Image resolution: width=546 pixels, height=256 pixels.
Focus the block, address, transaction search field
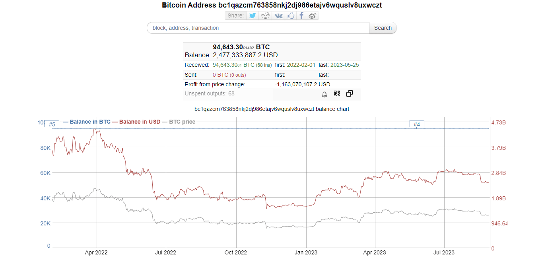(x=258, y=28)
